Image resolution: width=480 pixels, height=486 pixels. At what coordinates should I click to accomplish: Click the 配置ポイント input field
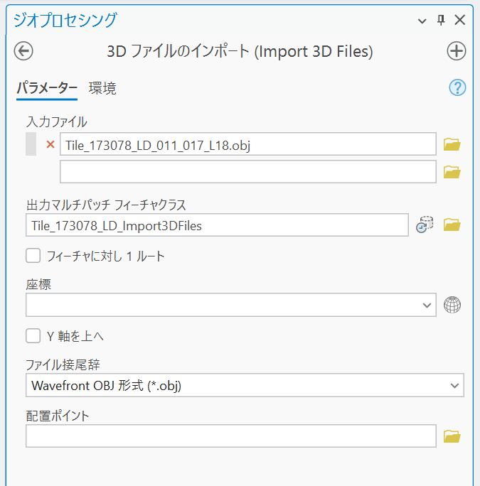[230, 436]
